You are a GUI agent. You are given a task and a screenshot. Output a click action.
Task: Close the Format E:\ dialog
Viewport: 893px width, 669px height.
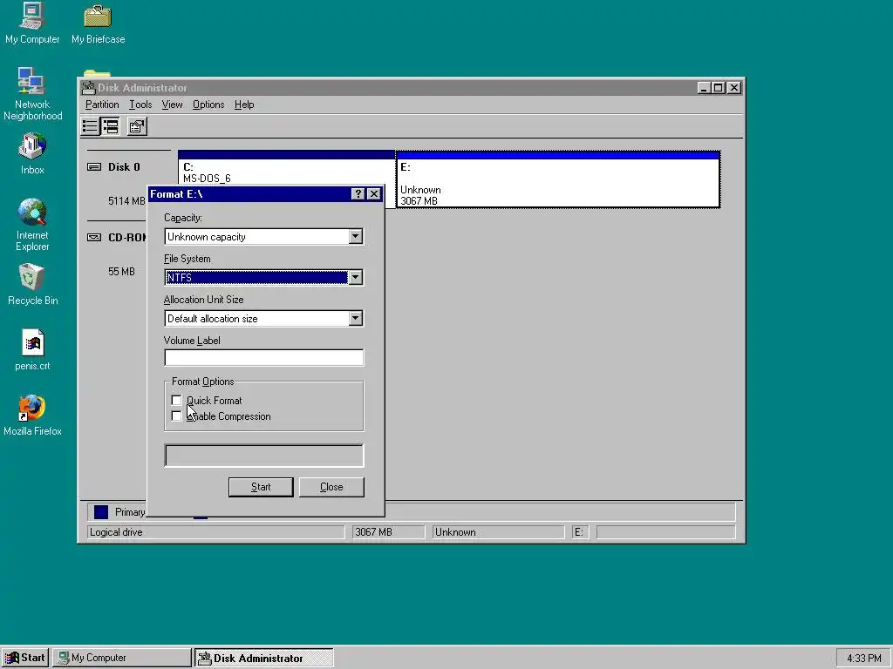click(x=373, y=194)
